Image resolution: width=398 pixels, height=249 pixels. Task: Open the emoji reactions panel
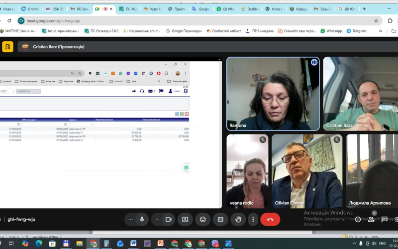coord(202,219)
